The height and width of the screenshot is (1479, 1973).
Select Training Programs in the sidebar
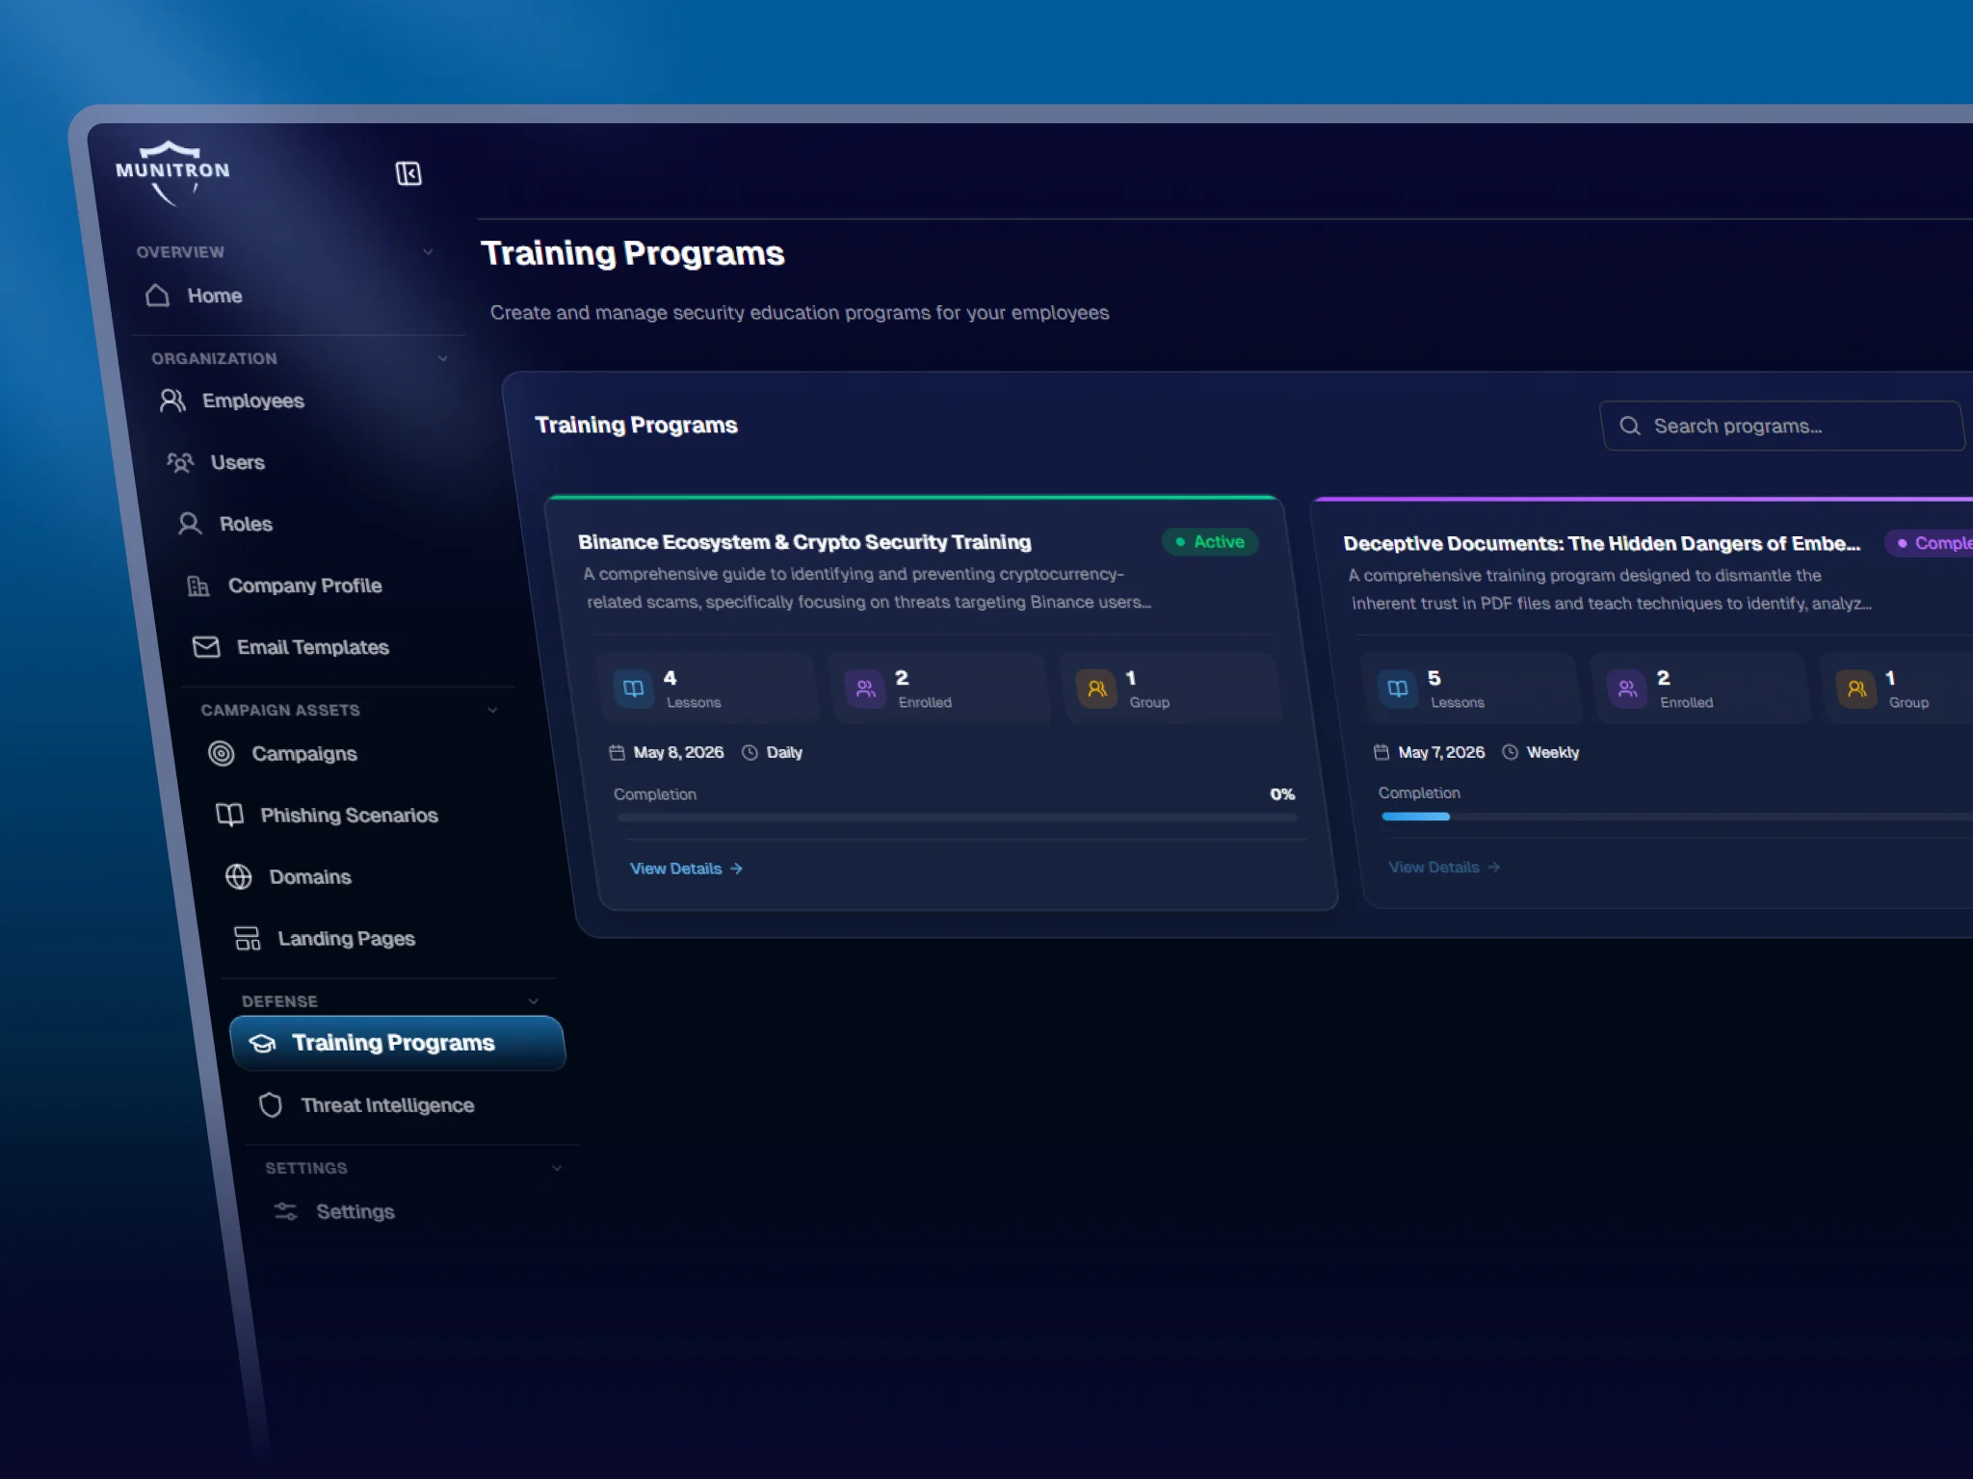pos(398,1043)
